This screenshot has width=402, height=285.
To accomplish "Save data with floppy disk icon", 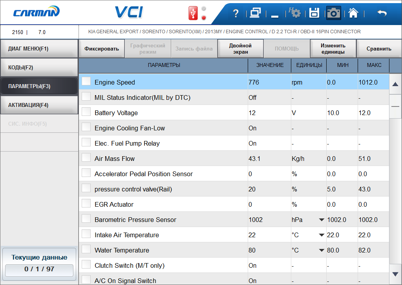I will (314, 13).
